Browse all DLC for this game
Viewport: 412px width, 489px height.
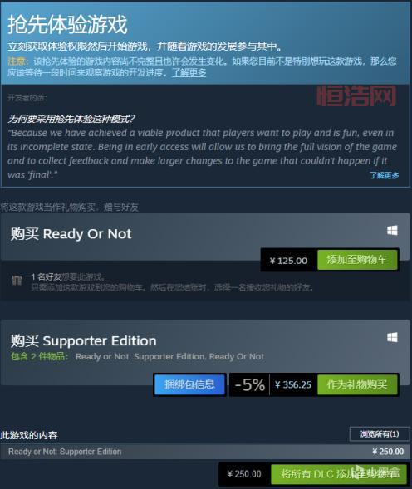[380, 434]
